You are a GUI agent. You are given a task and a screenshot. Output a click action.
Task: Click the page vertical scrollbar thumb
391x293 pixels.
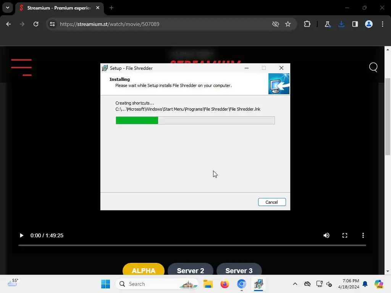(388, 117)
